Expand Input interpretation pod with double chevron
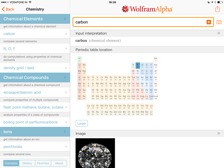The height and width of the screenshot is (168, 224). coord(219,33)
